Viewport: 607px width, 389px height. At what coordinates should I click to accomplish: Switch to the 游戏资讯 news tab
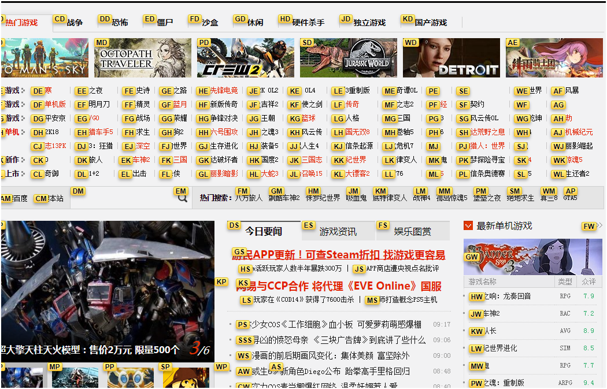(338, 231)
